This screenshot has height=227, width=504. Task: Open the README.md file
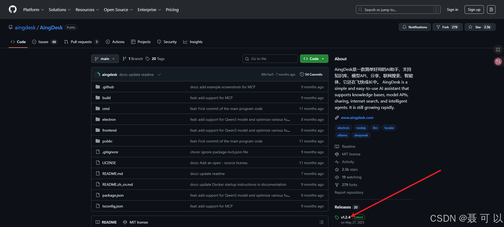[x=113, y=174]
